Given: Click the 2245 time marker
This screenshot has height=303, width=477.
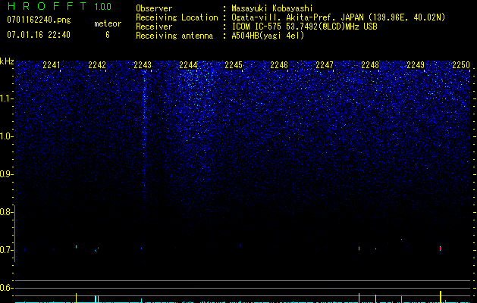Looking at the screenshot, I should click(234, 65).
